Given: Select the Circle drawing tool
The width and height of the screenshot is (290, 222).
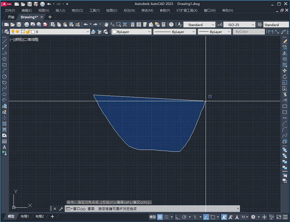Looking at the screenshot, I should 4,76.
